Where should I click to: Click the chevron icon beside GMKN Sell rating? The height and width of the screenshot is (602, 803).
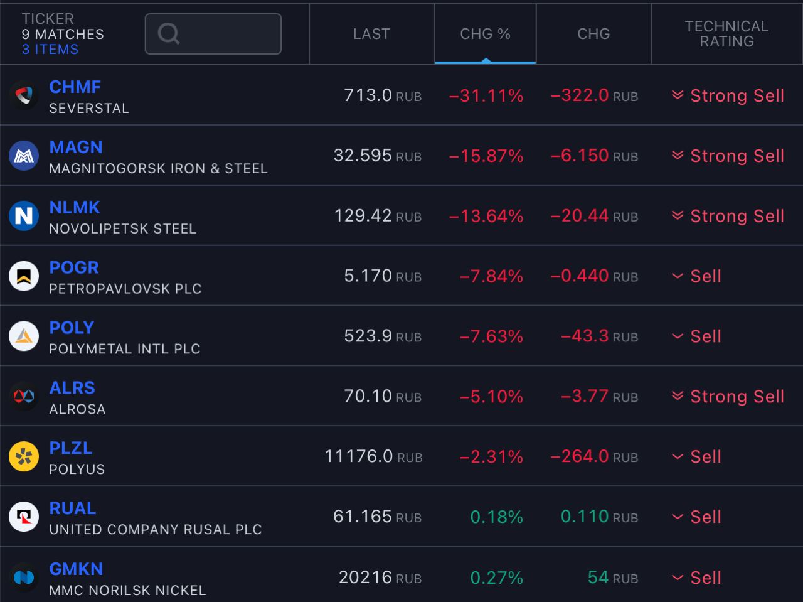(678, 578)
